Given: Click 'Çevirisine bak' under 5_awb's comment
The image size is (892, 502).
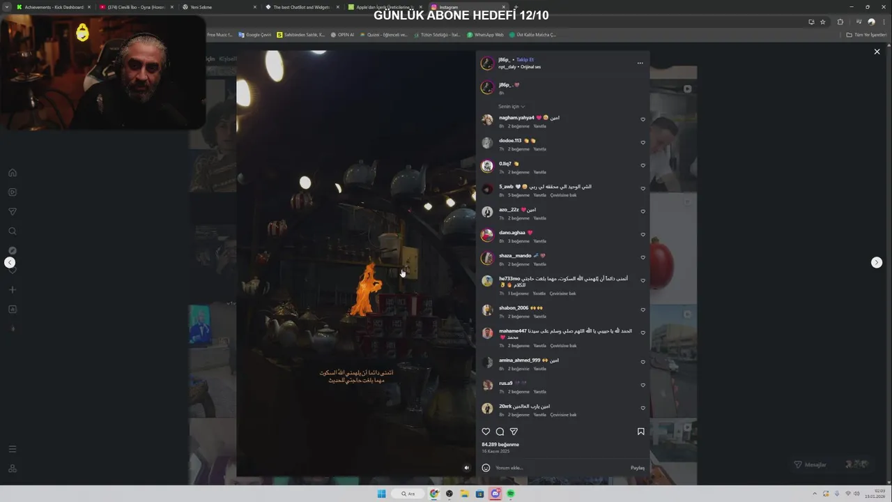Looking at the screenshot, I should [x=563, y=195].
